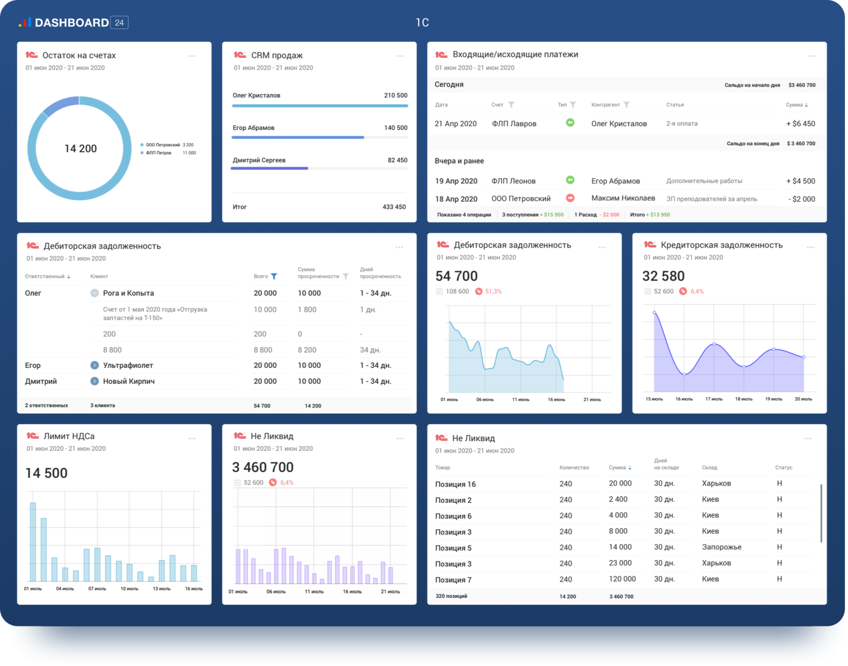Click filter icon for Сумма просроченности
The width and height of the screenshot is (848, 666).
click(346, 276)
